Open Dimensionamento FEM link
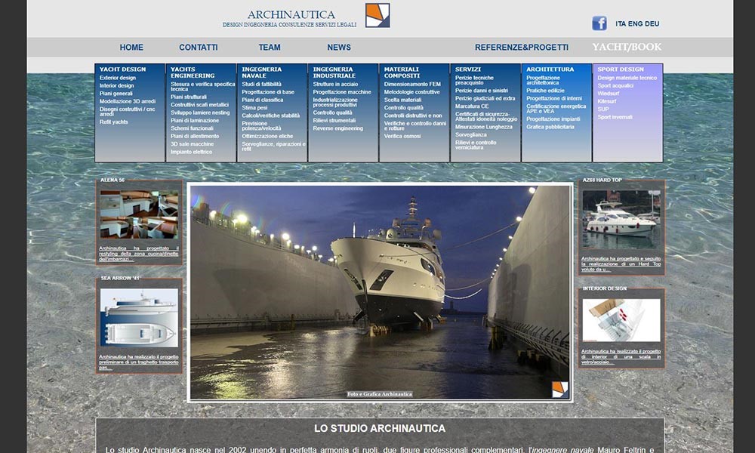The height and width of the screenshot is (453, 755). click(412, 84)
